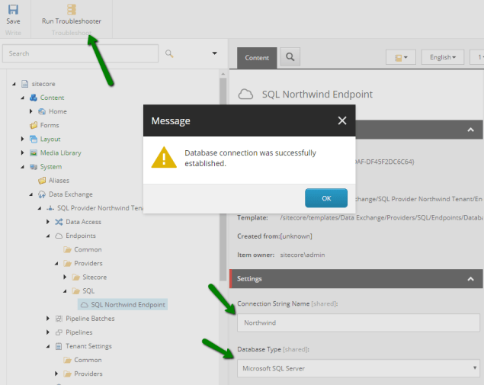Switch to the Content tab
Viewport: 484px width, 385px height.
click(x=257, y=57)
